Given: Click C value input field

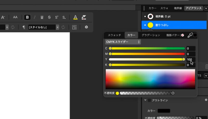Looking at the screenshot, I should pos(191,48).
